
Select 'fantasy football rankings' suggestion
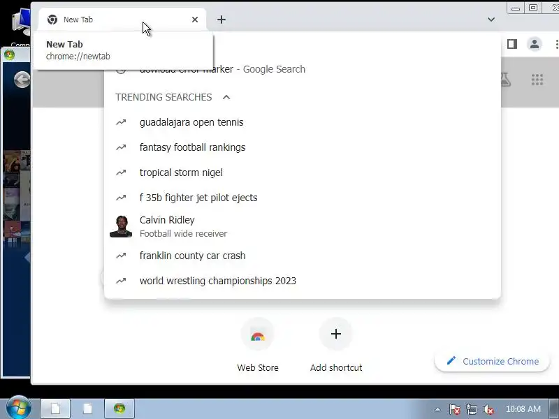point(303,147)
